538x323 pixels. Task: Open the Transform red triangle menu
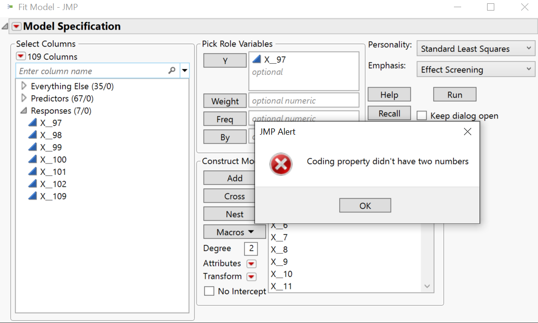(251, 277)
